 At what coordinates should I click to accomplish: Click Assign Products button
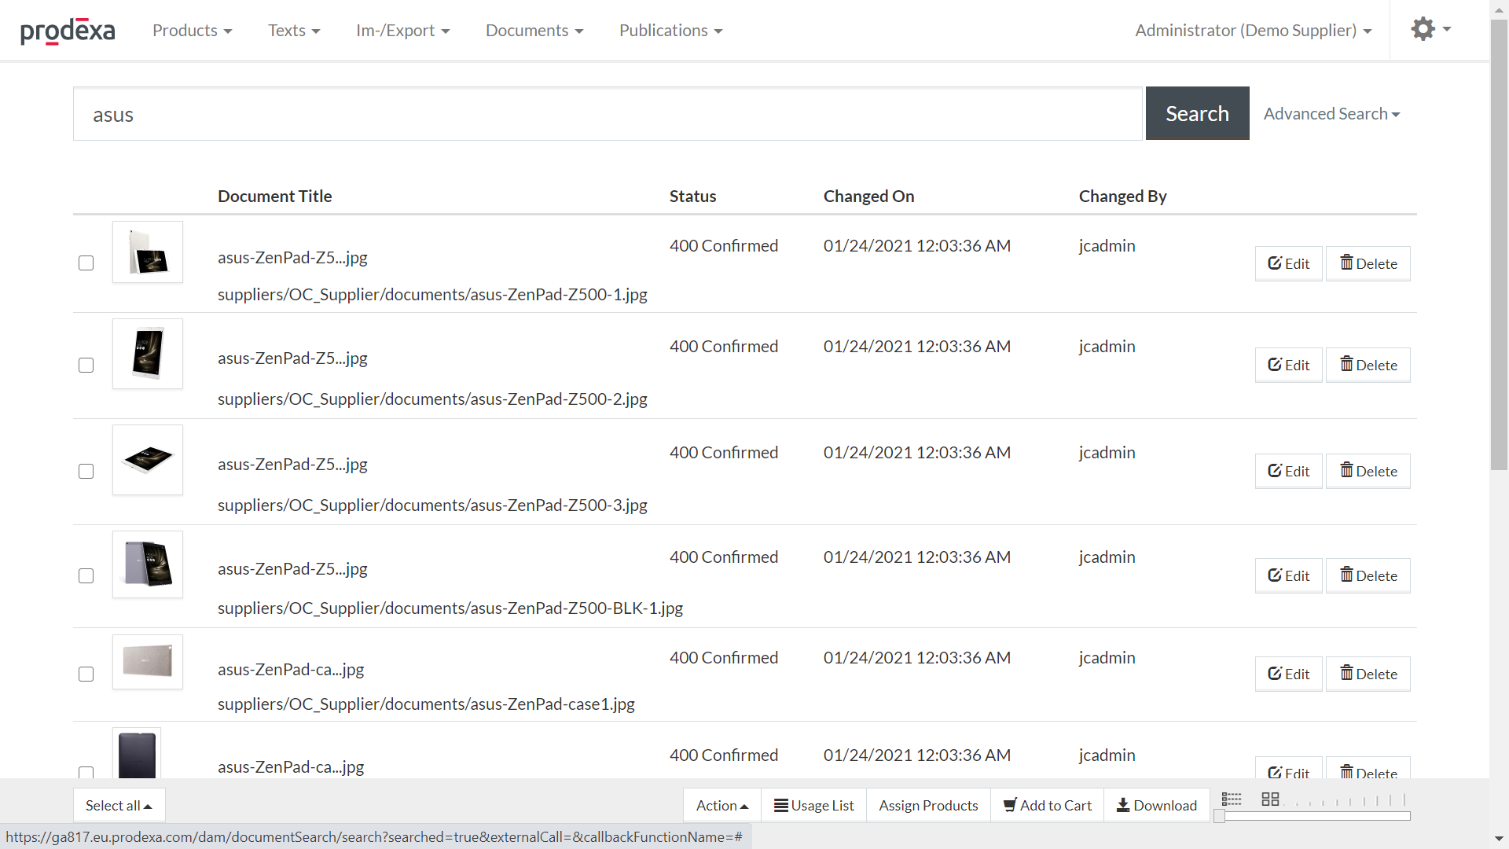(x=928, y=805)
